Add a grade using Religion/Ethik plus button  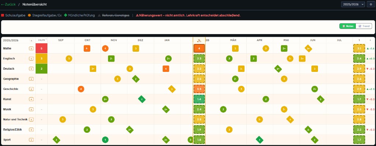click(31, 130)
